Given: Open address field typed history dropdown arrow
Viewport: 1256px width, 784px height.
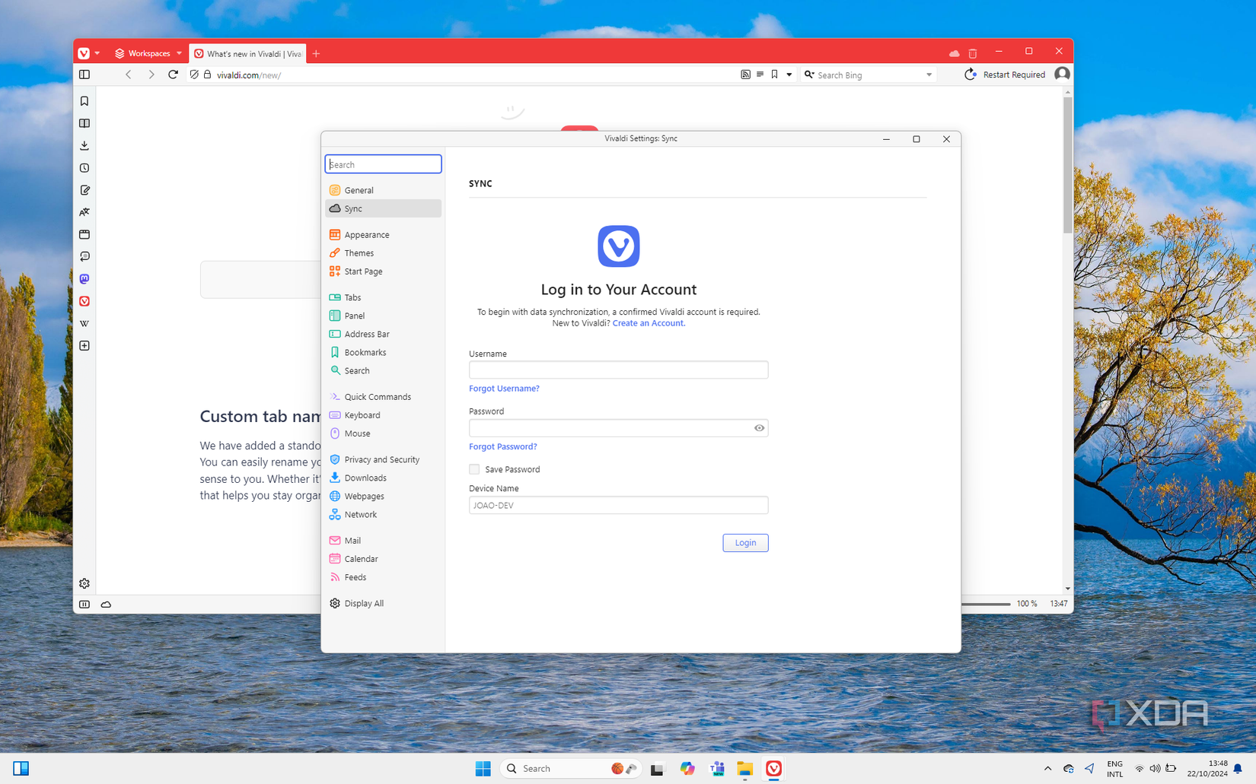Looking at the screenshot, I should (789, 75).
